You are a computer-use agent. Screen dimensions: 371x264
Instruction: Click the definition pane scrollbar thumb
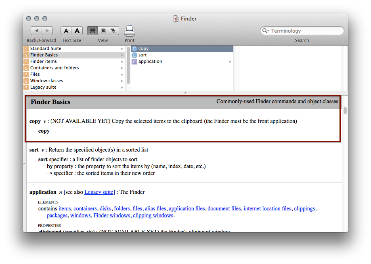[345, 110]
